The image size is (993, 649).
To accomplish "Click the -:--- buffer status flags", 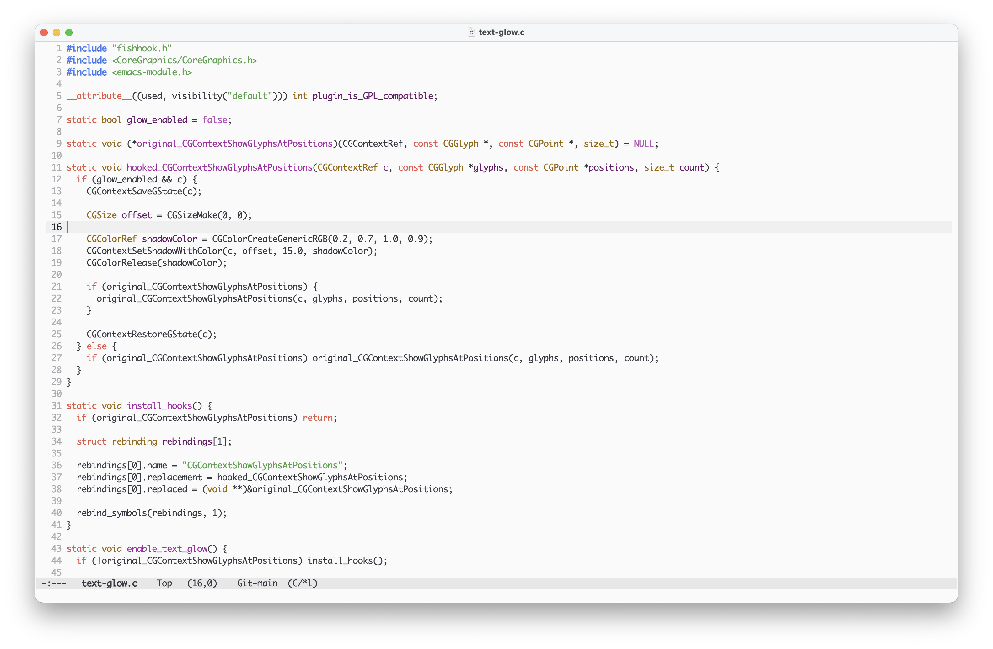I will (54, 583).
